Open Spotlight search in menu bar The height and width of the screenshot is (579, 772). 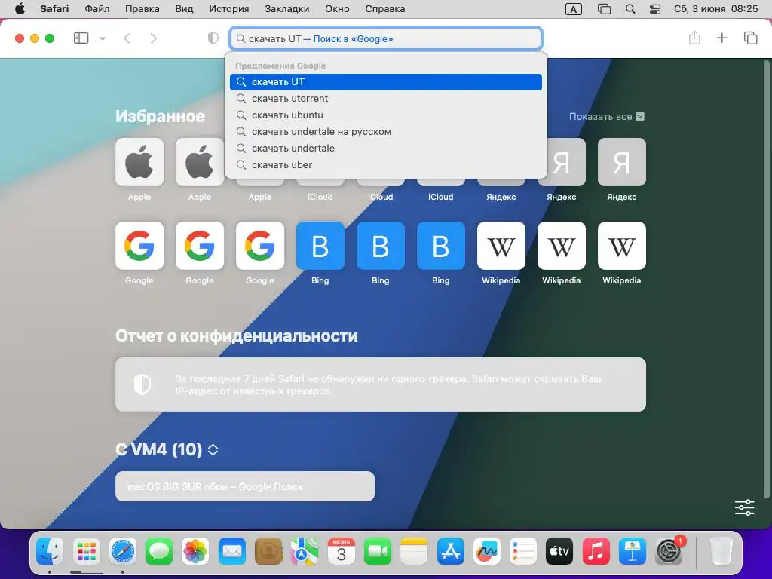click(630, 9)
